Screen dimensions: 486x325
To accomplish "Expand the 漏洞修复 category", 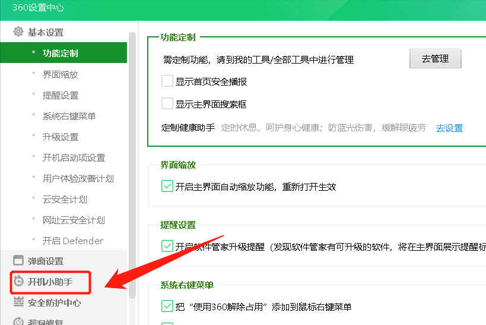I will point(46,321).
